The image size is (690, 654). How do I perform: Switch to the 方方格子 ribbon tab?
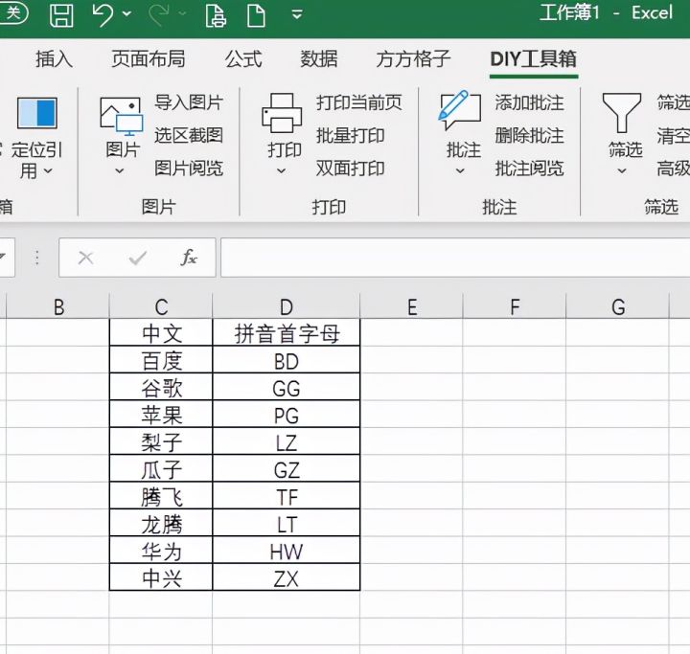coord(413,59)
